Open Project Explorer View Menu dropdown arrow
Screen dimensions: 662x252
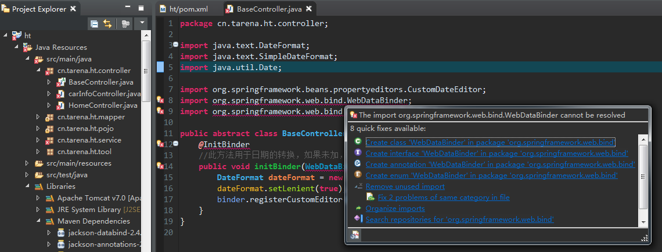[x=142, y=23]
